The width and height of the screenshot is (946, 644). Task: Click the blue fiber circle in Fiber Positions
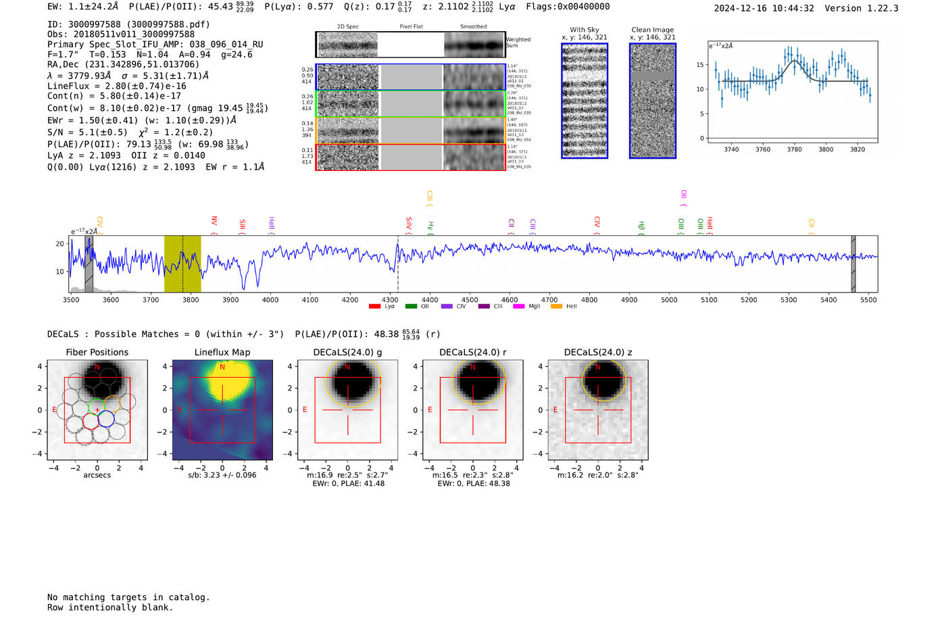click(106, 420)
